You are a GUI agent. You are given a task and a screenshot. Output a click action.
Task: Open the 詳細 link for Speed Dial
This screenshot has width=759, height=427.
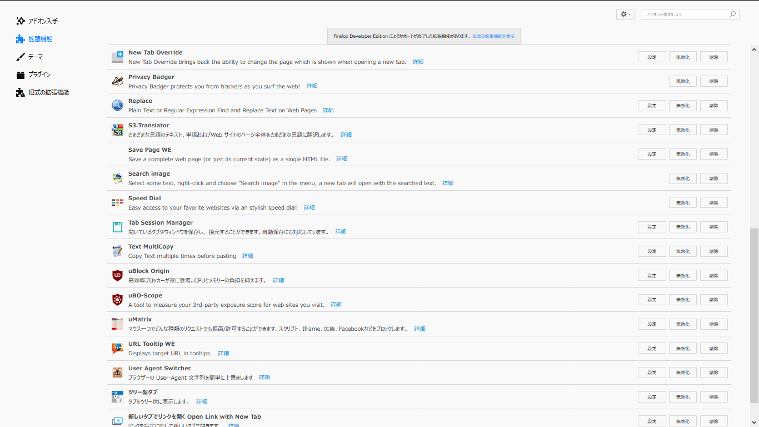[309, 207]
